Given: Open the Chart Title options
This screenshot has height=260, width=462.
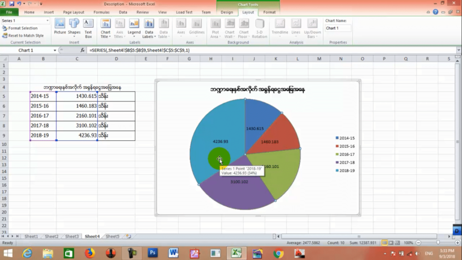Looking at the screenshot, I should click(x=106, y=28).
